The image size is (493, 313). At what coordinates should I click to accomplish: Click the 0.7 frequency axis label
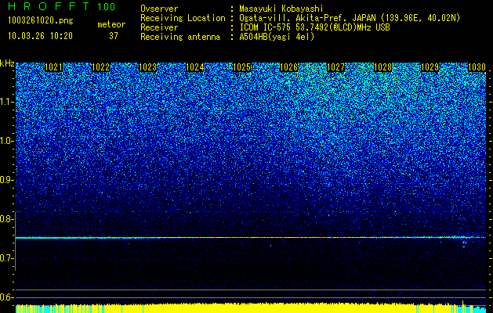coord(6,258)
